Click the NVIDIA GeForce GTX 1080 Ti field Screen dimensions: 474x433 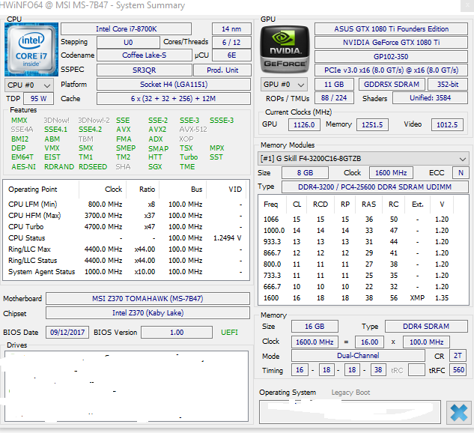coord(391,43)
